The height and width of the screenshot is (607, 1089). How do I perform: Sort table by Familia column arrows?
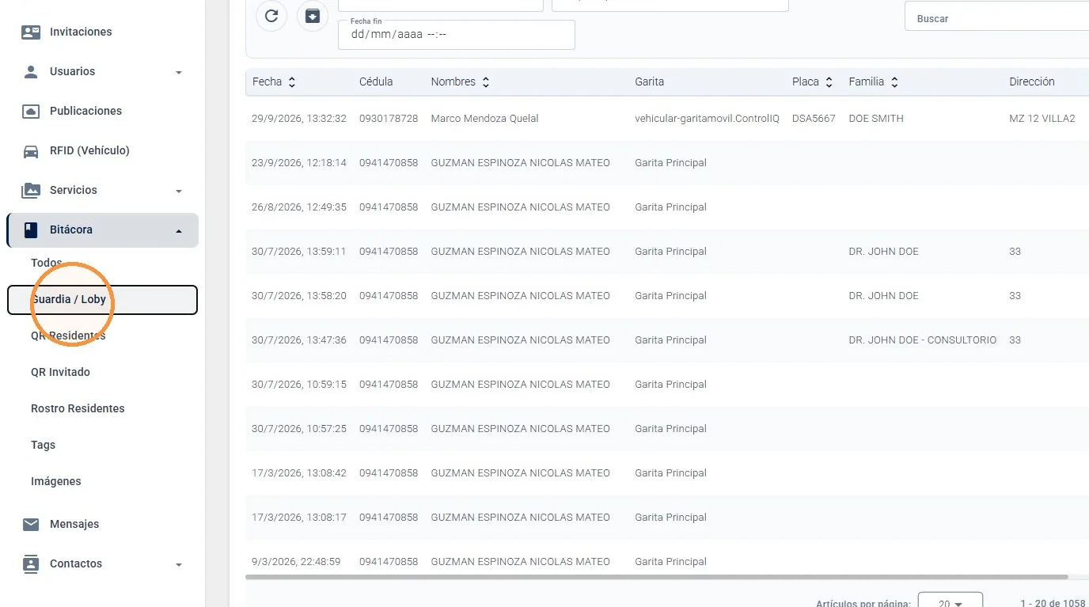click(x=894, y=82)
